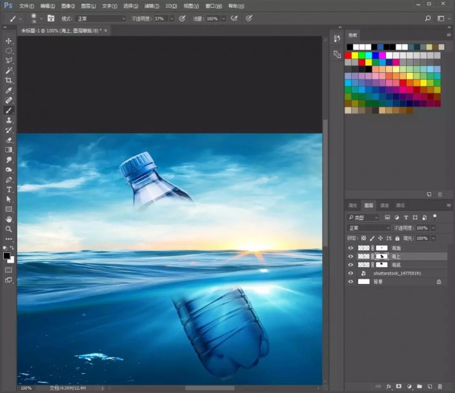This screenshot has width=455, height=393.
Task: Click the search icon in options bar
Action: tap(428, 18)
